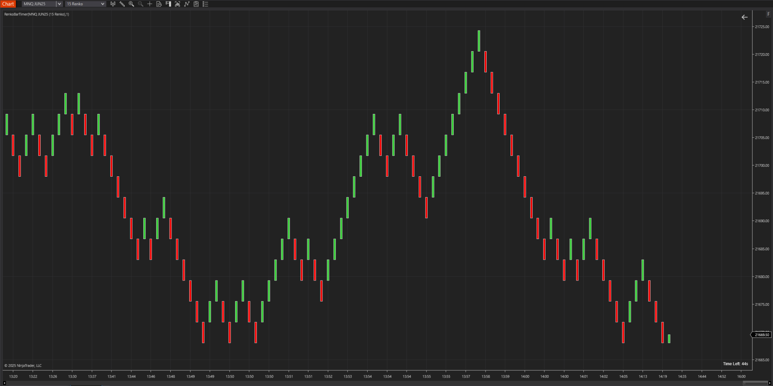Switch to the Chart tab
Image resolution: width=773 pixels, height=386 pixels.
(8, 4)
